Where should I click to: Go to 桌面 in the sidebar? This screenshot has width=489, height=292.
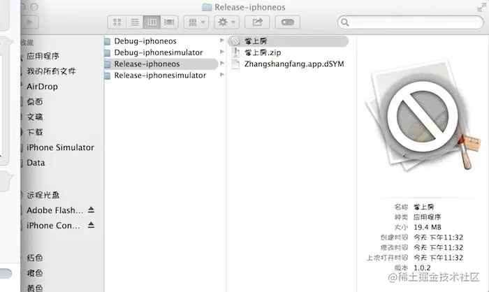pyautogui.click(x=35, y=102)
